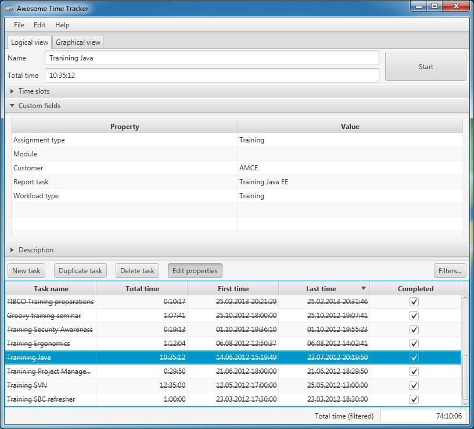
Task: Click the Name input field
Action: tap(212, 58)
